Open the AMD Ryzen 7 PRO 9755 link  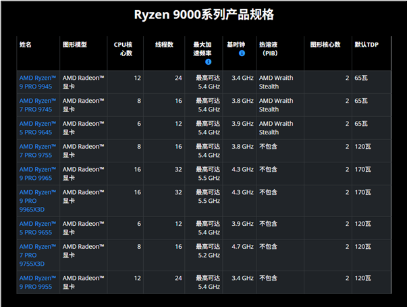click(38, 151)
